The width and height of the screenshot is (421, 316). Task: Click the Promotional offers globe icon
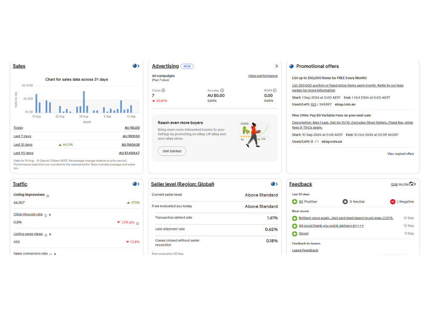291,66
